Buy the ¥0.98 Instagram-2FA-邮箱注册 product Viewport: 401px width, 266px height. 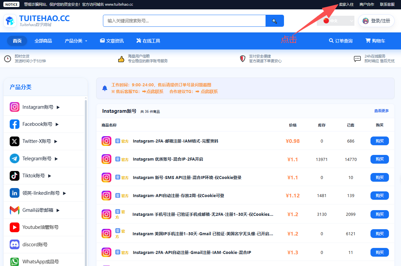click(380, 141)
